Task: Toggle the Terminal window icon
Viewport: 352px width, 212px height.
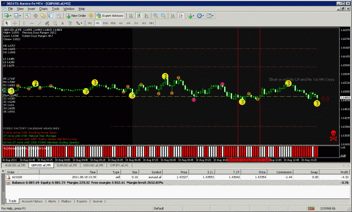Action: (51, 16)
